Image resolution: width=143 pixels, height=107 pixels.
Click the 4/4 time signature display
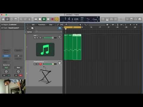(x=88, y=19)
